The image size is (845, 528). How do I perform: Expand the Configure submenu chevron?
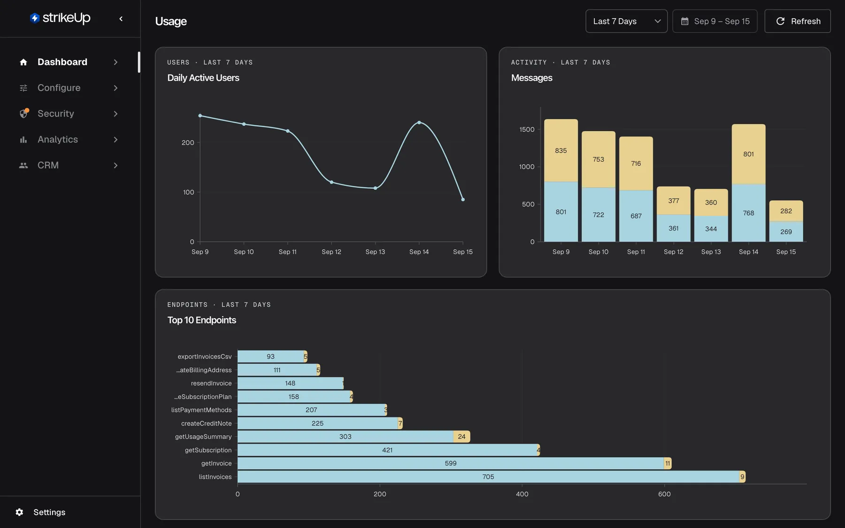(x=115, y=88)
